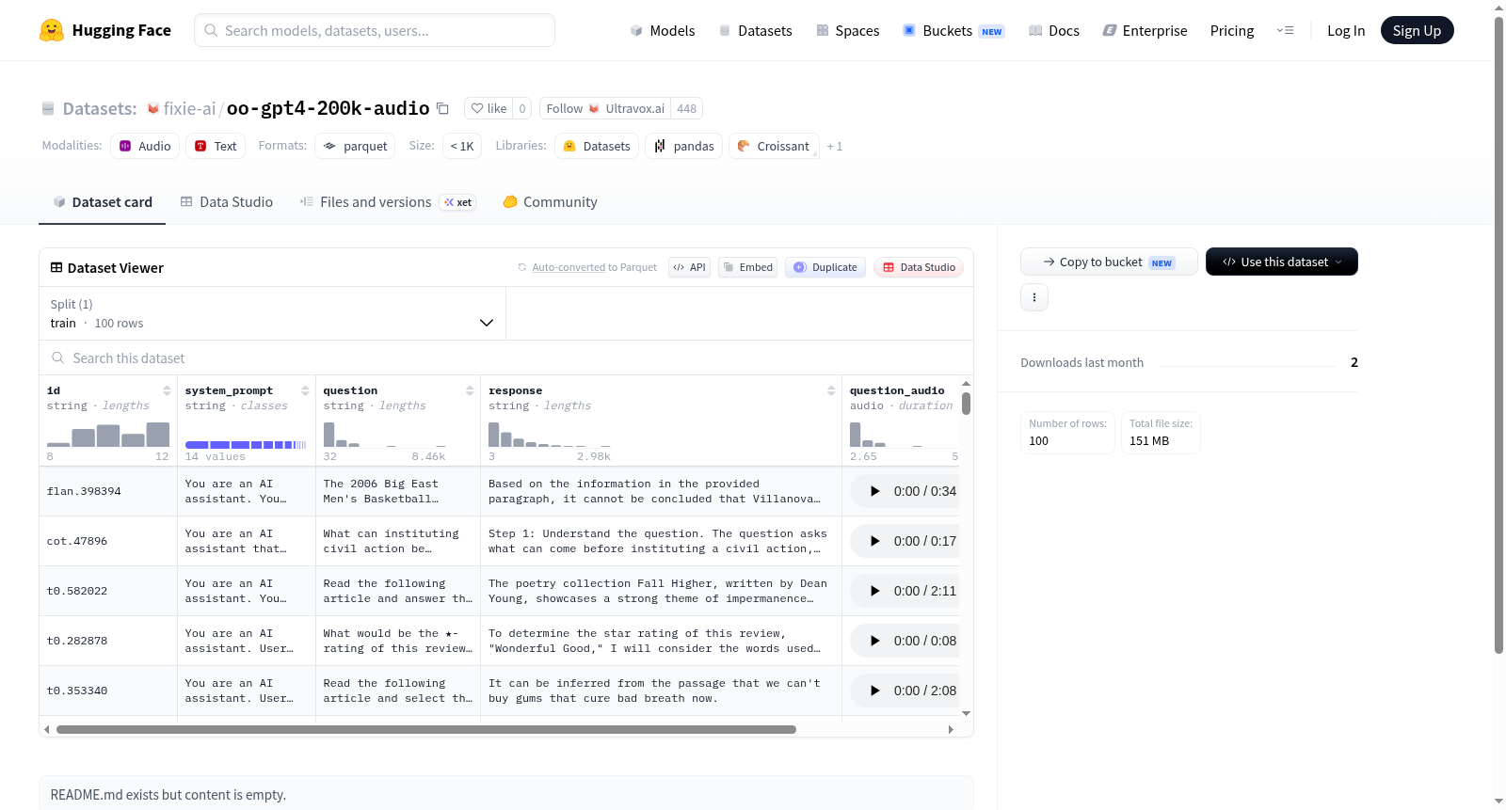The width and height of the screenshot is (1506, 810).
Task: Click the id column length histogram
Action: pyautogui.click(x=108, y=435)
